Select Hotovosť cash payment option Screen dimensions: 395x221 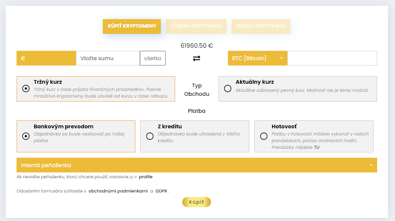pyautogui.click(x=263, y=136)
